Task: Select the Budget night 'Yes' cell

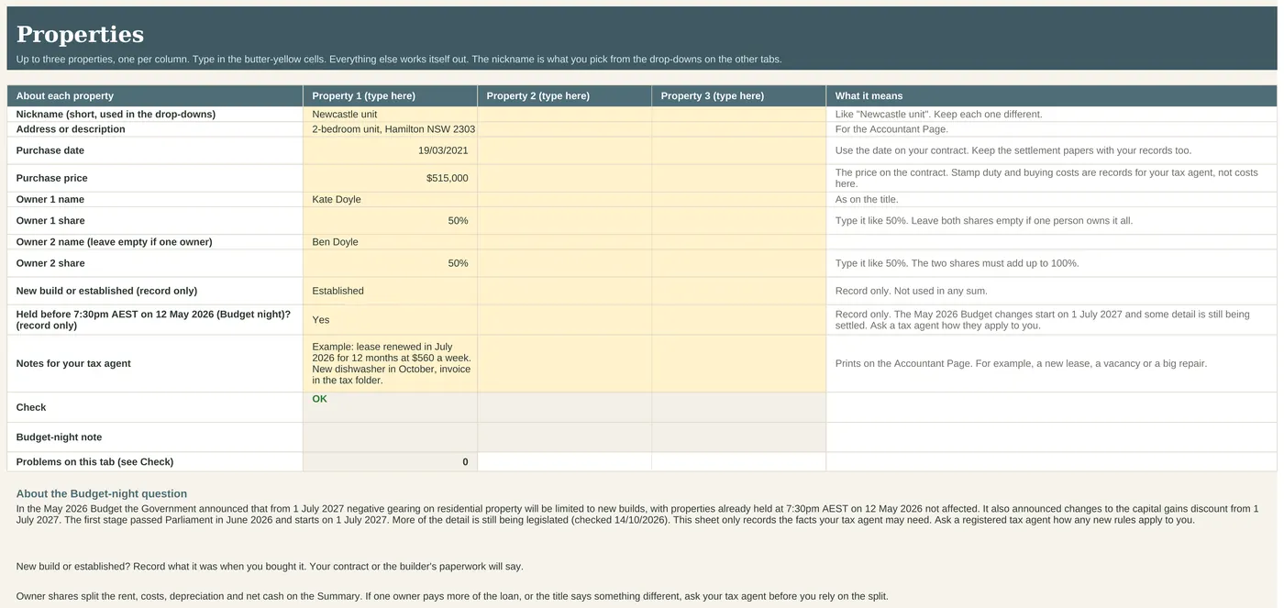Action: pyautogui.click(x=390, y=320)
